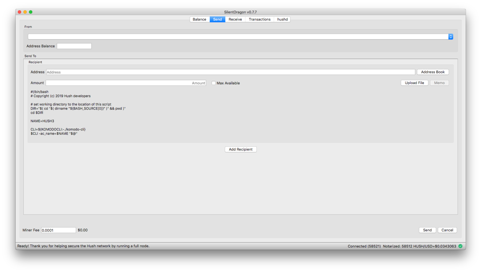
Task: Click the Memo button
Action: point(439,83)
